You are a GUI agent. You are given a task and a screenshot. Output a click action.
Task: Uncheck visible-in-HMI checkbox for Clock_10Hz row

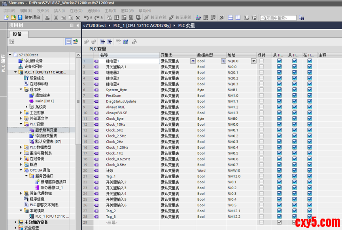click(310, 124)
